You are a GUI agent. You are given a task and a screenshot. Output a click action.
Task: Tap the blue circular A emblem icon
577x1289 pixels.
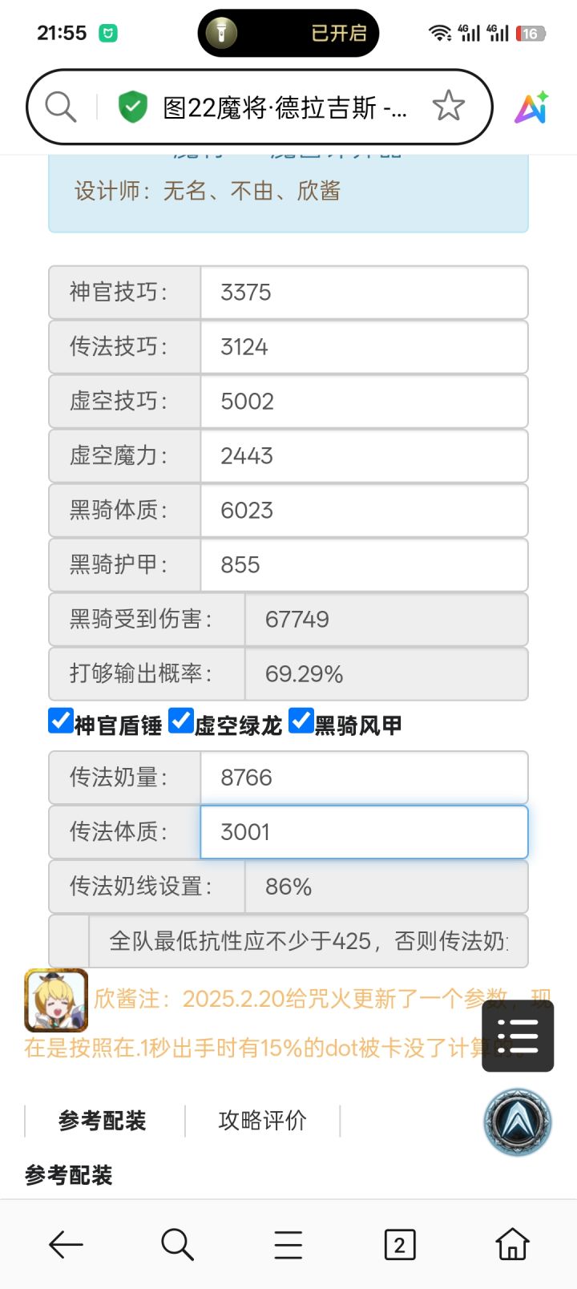pos(518,1121)
